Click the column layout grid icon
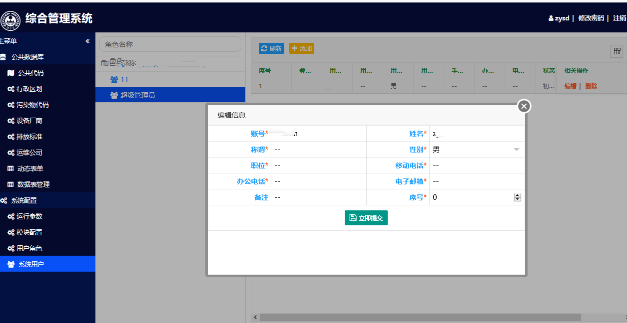627x323 pixels. (x=617, y=51)
